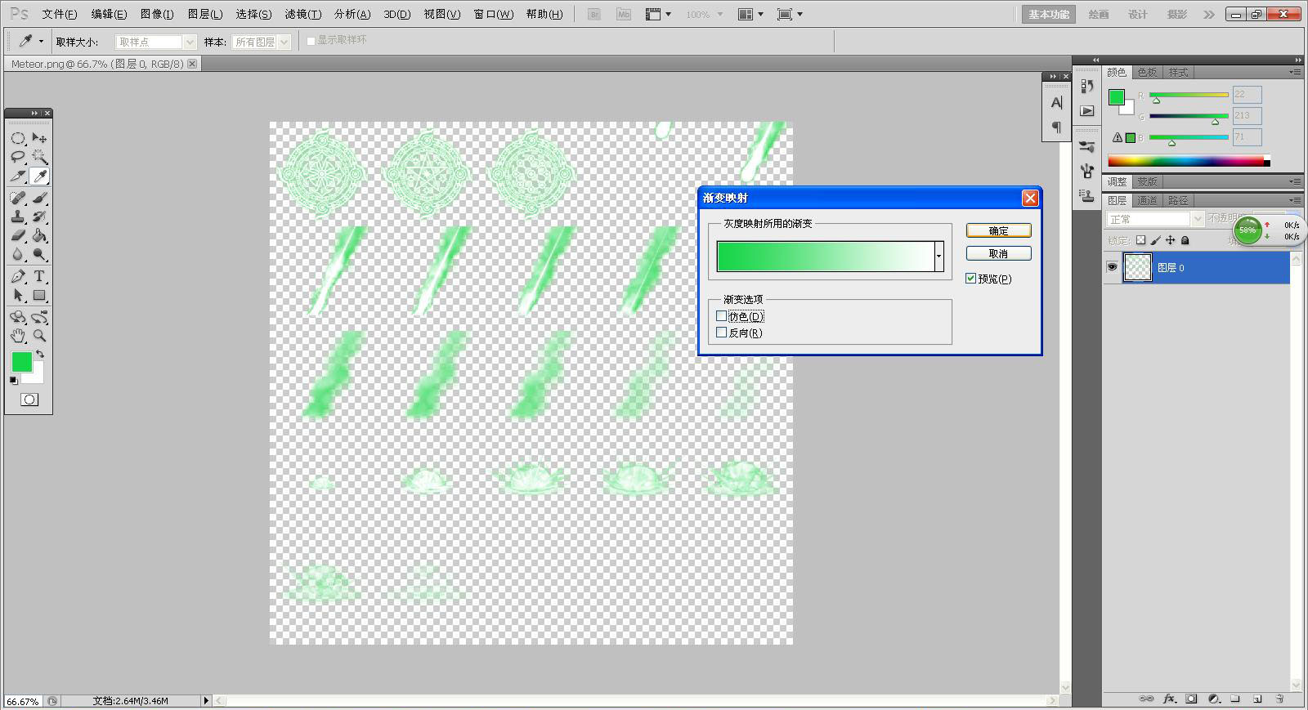Select the Spot Healing Brush tool

(x=18, y=198)
